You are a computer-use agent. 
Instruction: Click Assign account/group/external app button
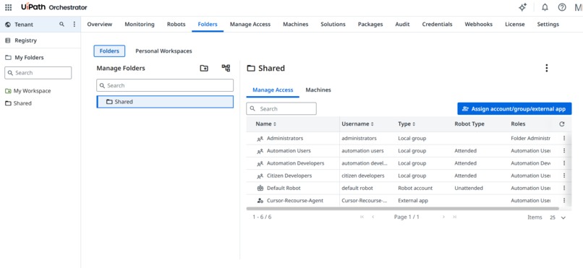point(514,109)
